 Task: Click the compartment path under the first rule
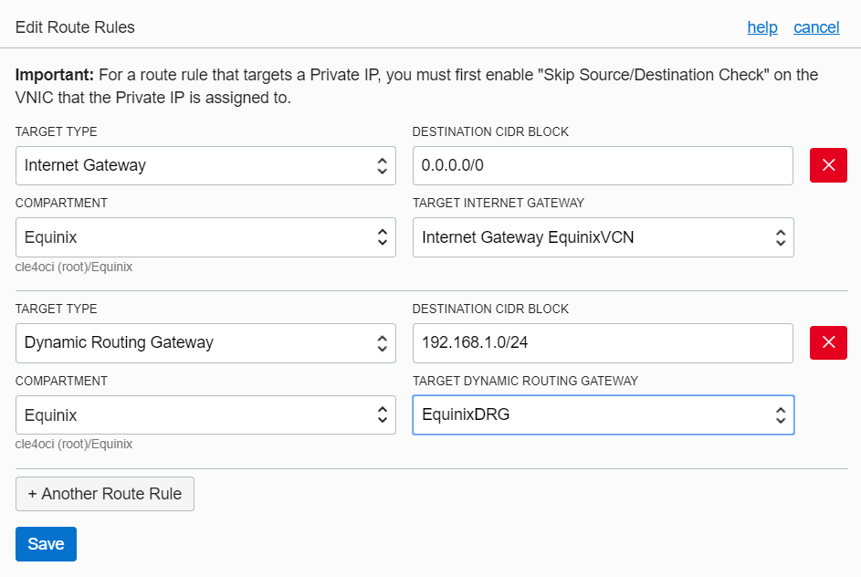pyautogui.click(x=74, y=267)
